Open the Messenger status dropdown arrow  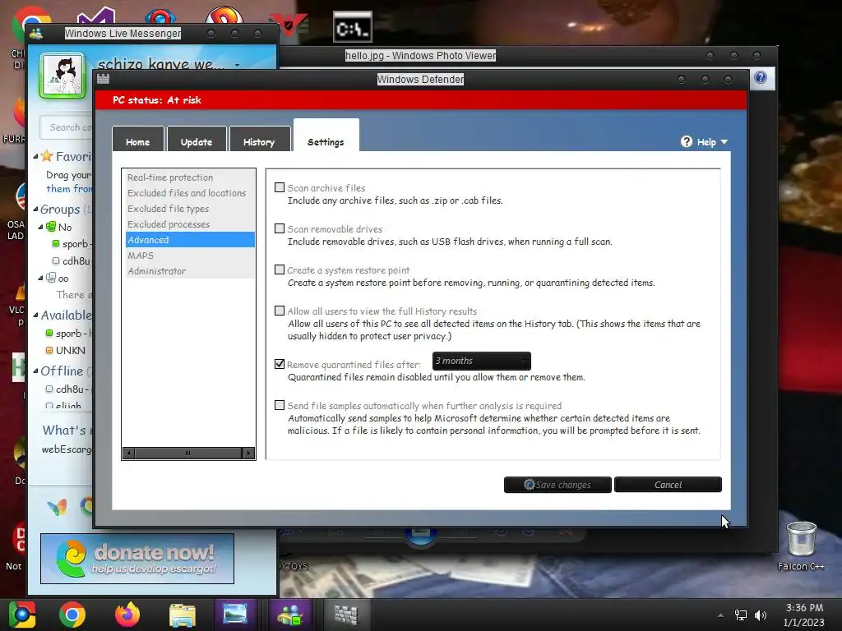click(x=237, y=65)
